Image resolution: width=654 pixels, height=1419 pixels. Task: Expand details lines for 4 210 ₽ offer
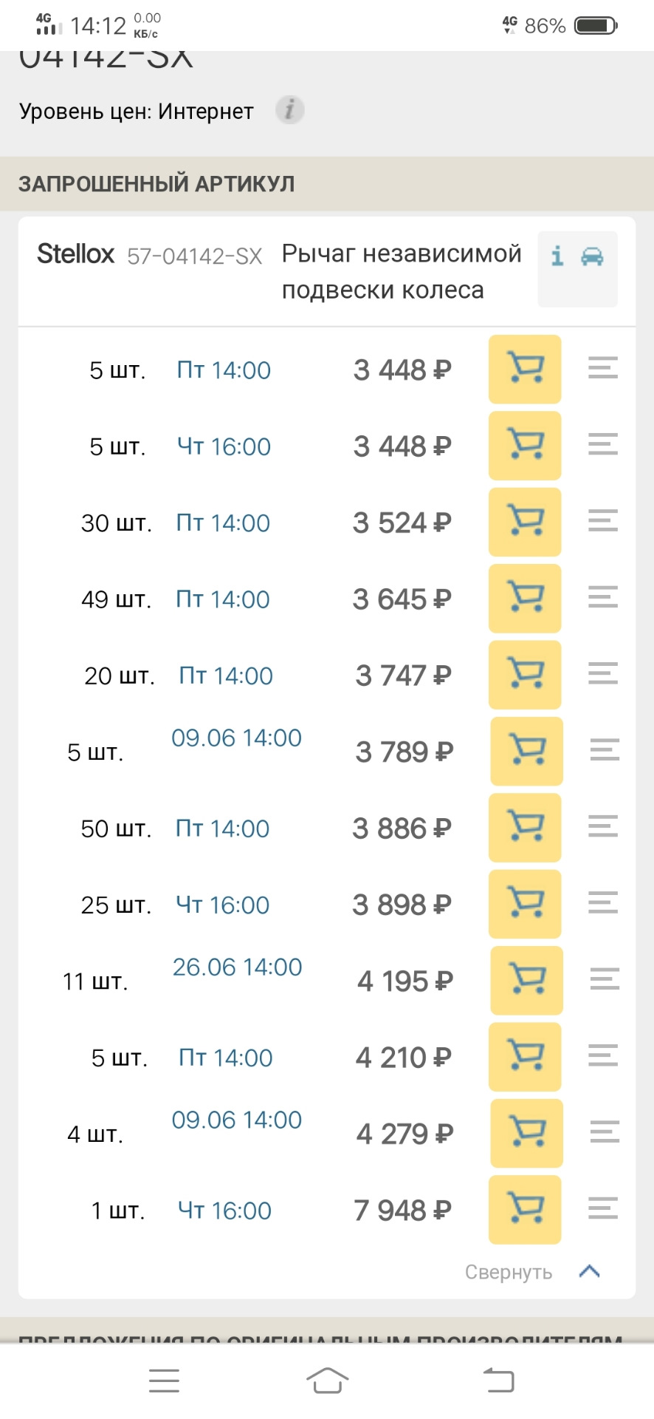[x=602, y=1055]
